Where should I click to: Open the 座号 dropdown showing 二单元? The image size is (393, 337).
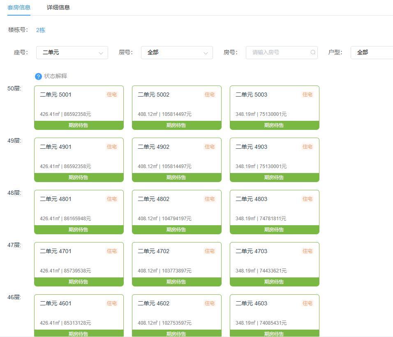click(72, 52)
